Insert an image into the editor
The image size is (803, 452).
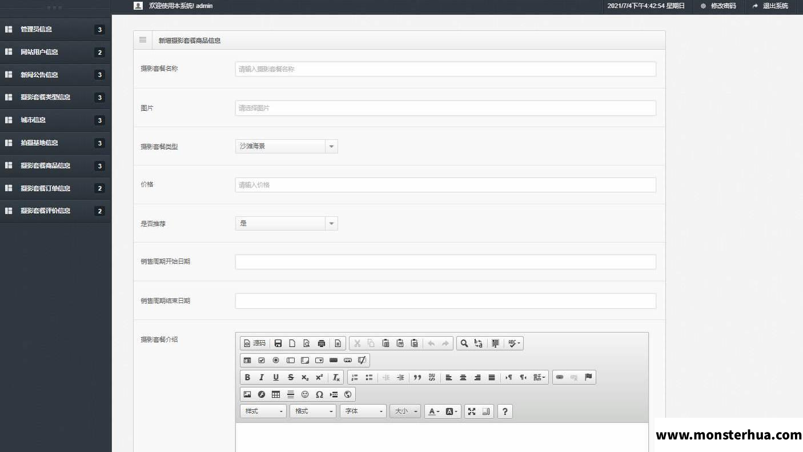(x=247, y=394)
